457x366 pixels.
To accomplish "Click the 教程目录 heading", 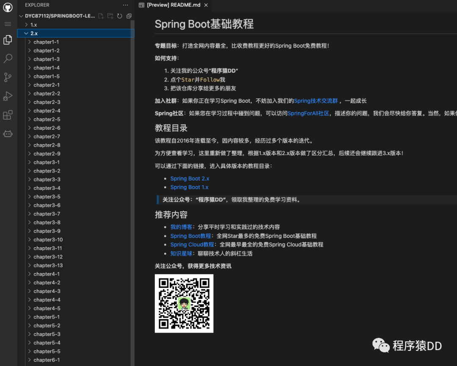I will 171,128.
